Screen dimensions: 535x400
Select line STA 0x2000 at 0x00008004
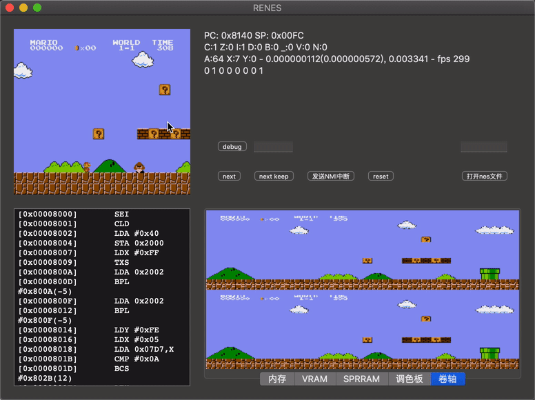pyautogui.click(x=91, y=243)
